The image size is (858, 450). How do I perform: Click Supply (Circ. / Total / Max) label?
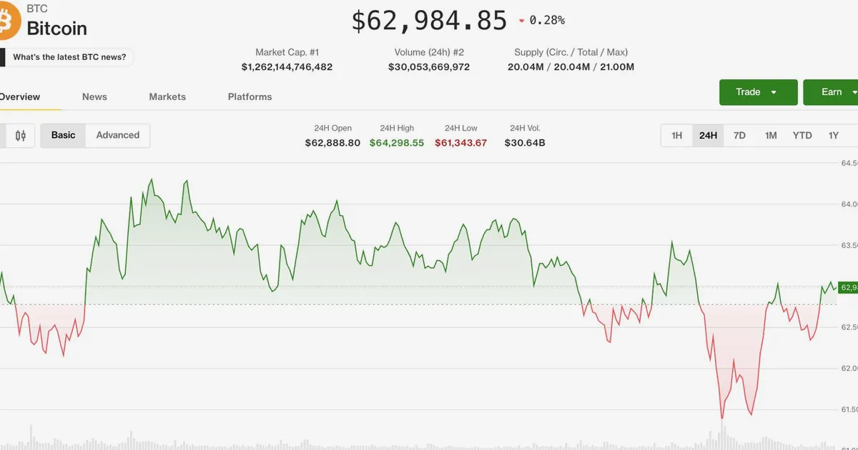coord(571,52)
